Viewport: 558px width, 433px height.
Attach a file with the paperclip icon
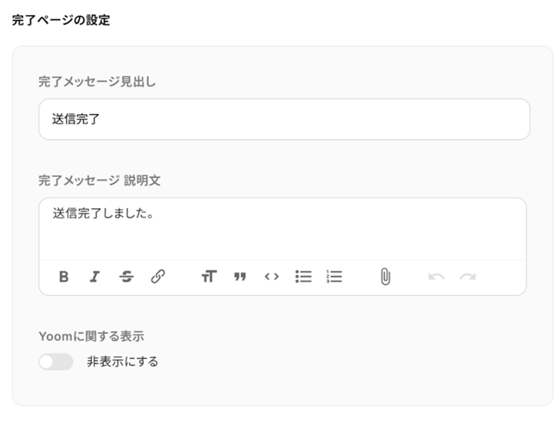click(x=385, y=277)
